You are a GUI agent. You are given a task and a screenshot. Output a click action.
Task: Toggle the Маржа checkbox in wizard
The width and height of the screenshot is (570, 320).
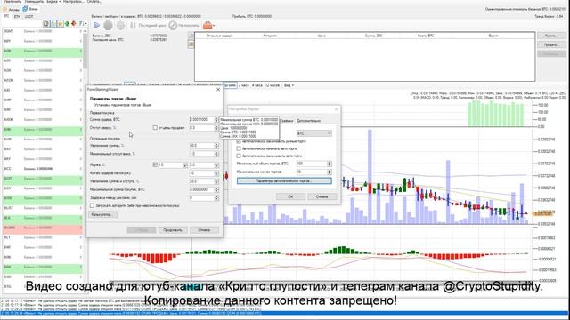155,164
